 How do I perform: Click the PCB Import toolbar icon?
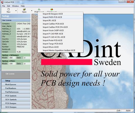pyautogui.click(x=39, y=9)
